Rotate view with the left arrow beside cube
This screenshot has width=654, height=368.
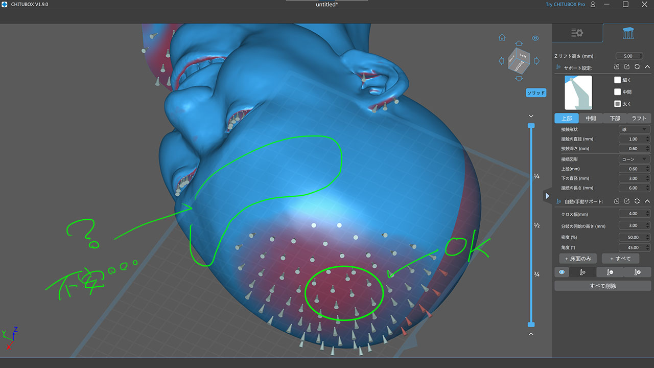point(501,61)
